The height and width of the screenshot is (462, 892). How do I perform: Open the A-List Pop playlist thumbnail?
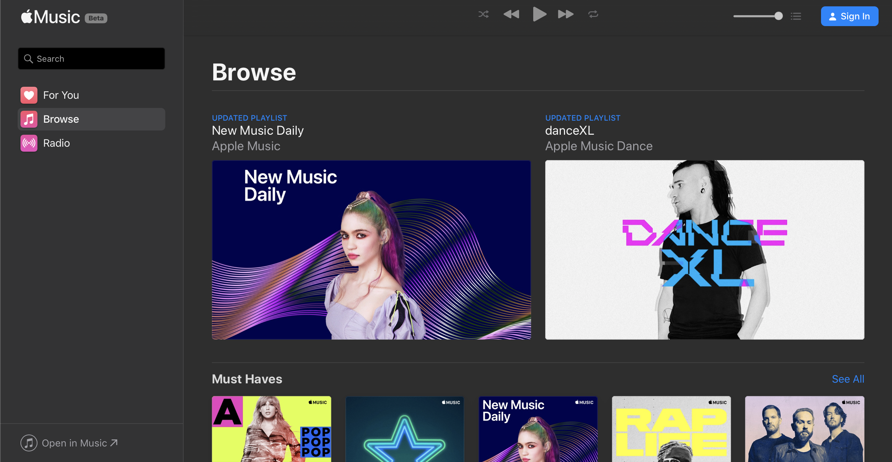pyautogui.click(x=272, y=429)
